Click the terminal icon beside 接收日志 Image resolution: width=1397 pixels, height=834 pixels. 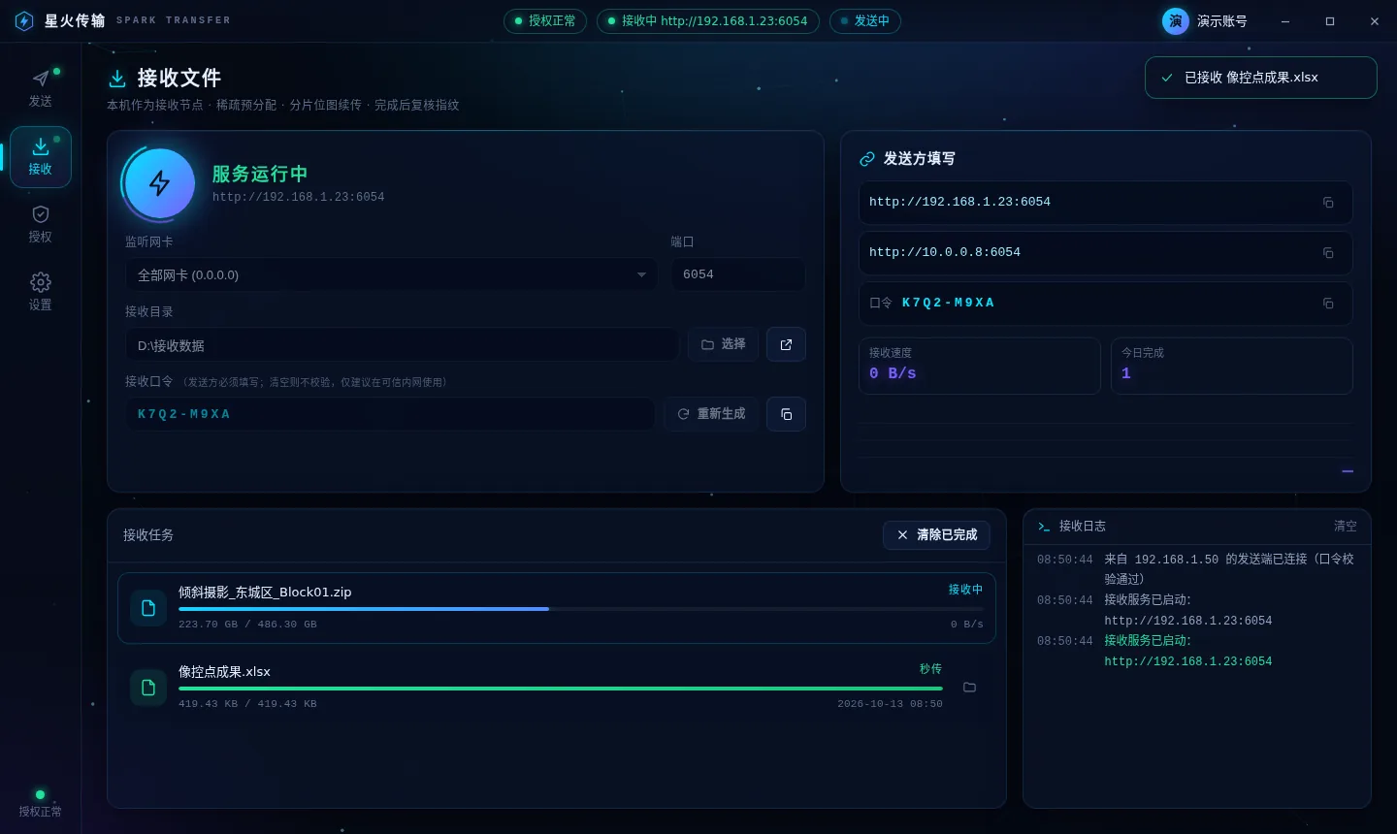(x=1044, y=527)
